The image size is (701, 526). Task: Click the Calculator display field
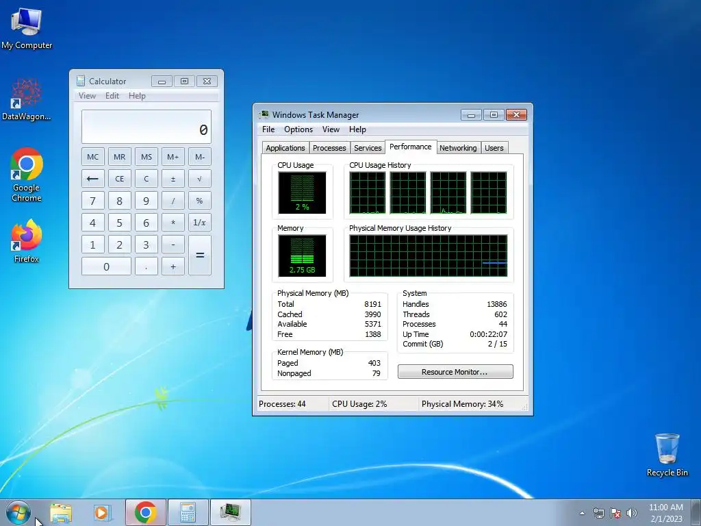[146, 127]
